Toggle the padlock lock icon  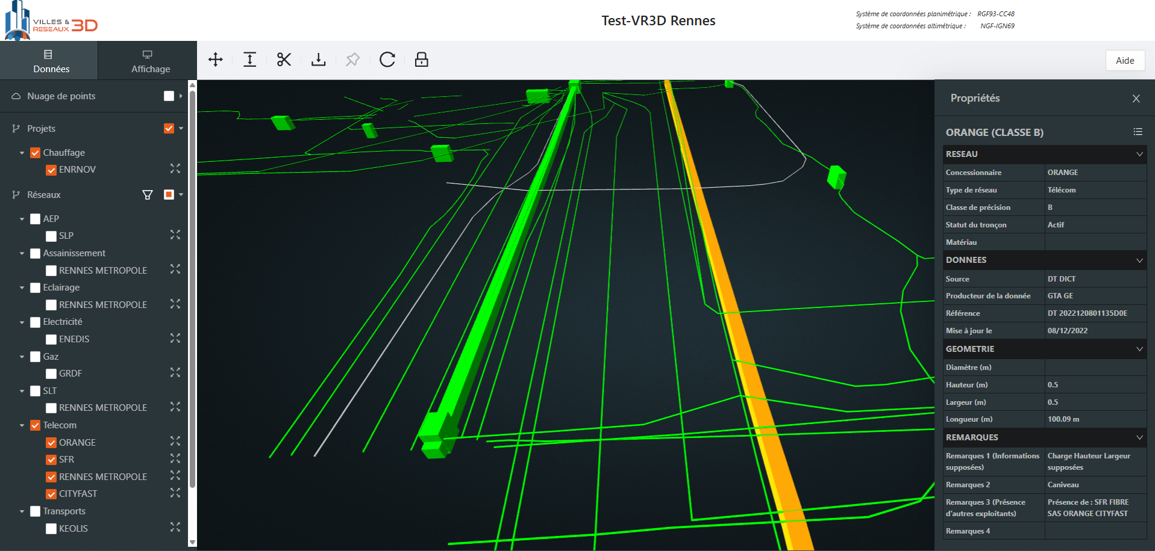[421, 60]
